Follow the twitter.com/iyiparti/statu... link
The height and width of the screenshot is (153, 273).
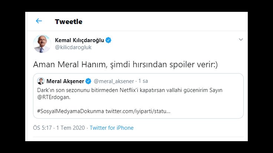(x=138, y=111)
